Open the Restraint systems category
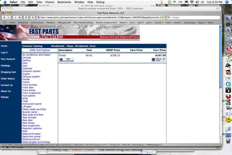Screen dimensions: 232x155 point(32,128)
